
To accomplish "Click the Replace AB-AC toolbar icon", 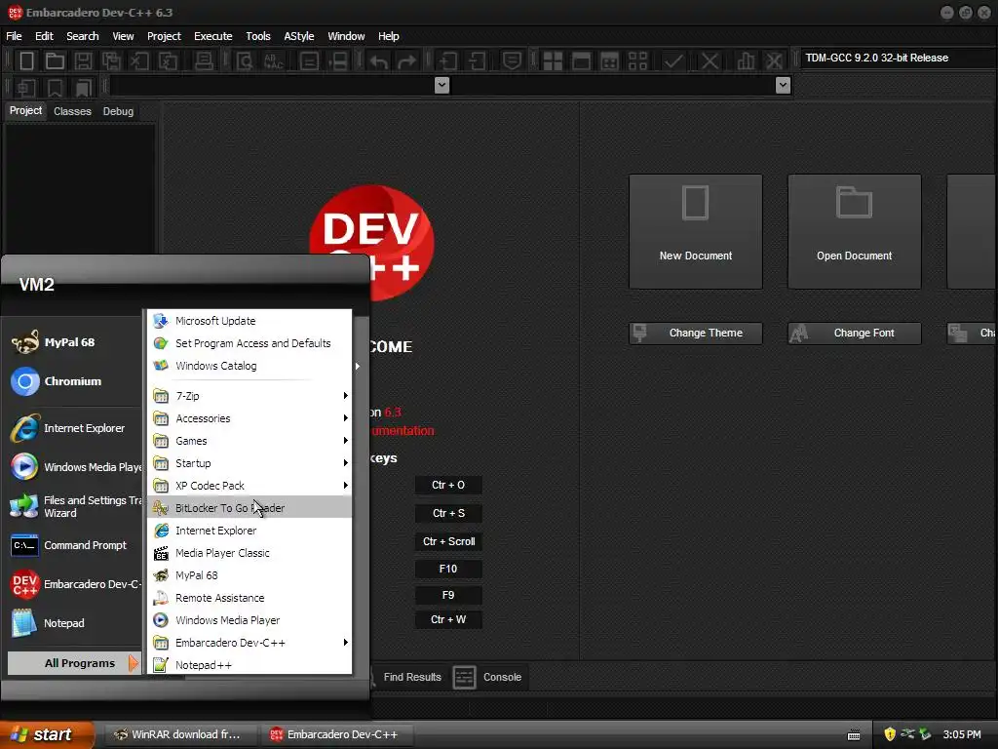I will (274, 61).
